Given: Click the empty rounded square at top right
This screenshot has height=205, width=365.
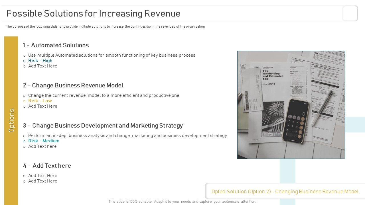Looking at the screenshot, I should [x=350, y=13].
